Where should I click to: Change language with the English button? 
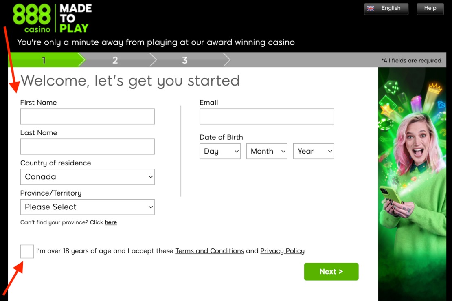(x=386, y=9)
